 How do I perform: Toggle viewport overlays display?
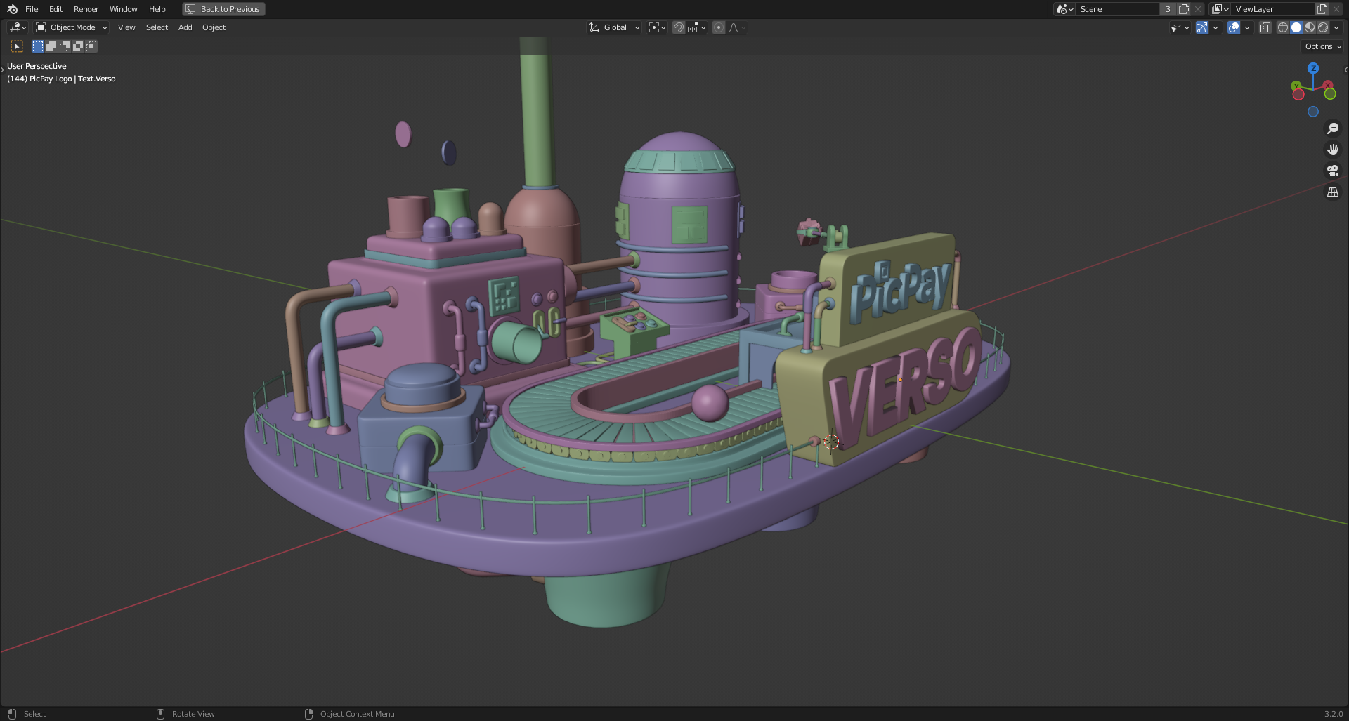click(x=1234, y=27)
